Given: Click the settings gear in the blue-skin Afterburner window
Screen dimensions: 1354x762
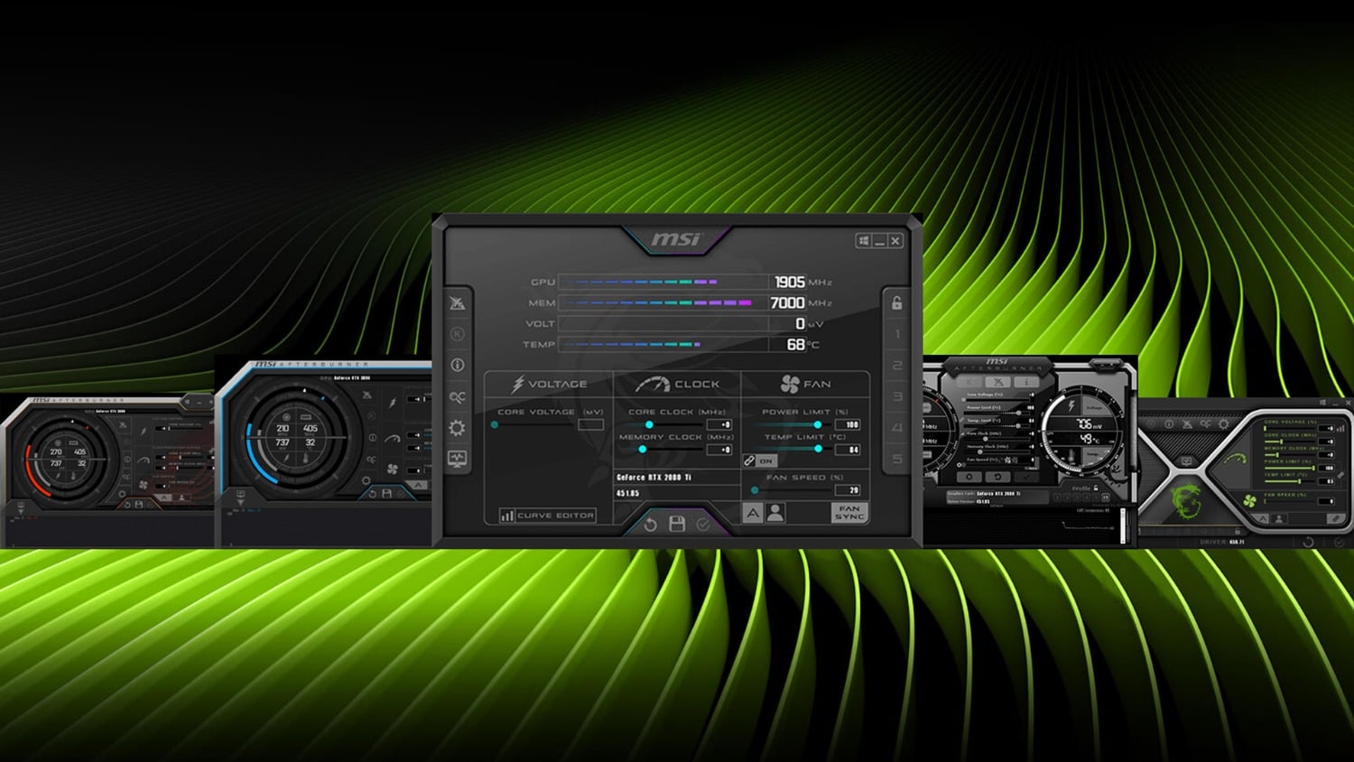Looking at the screenshot, I should (x=366, y=480).
